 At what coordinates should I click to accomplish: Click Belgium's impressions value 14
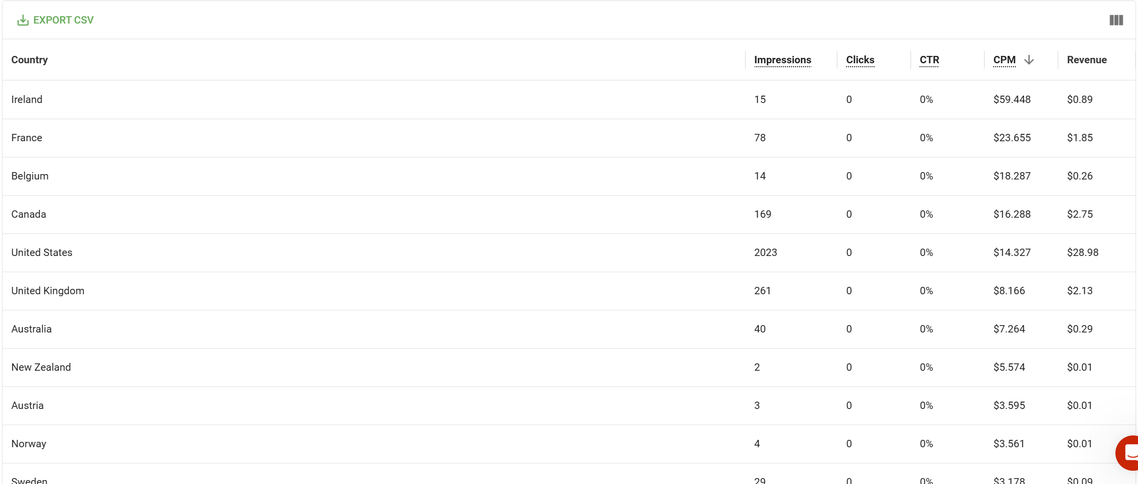click(x=760, y=176)
